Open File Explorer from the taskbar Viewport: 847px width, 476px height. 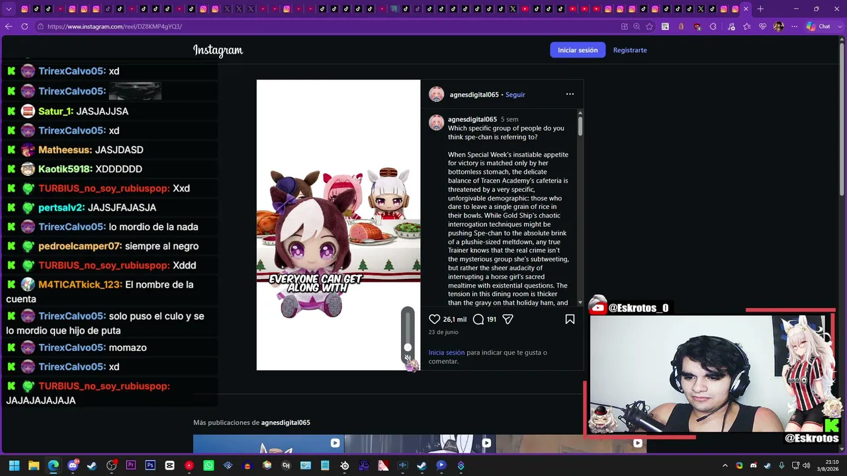(34, 465)
